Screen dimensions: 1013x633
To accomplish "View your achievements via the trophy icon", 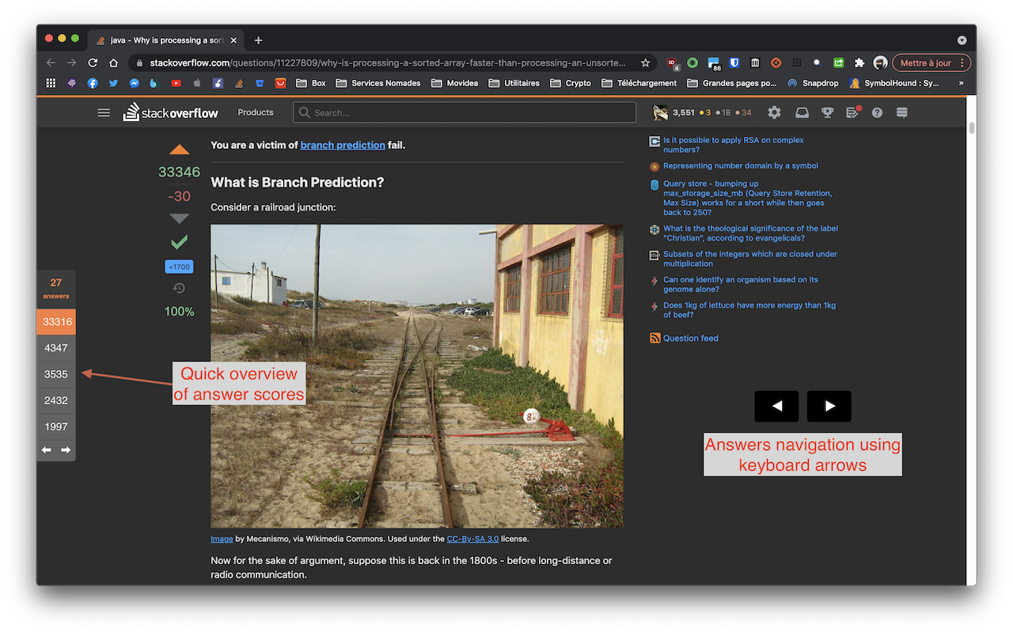I will [x=827, y=112].
